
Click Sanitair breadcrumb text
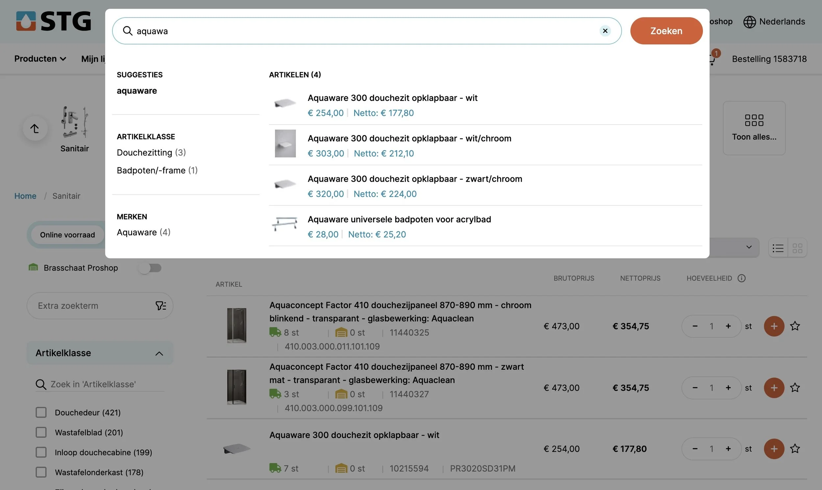point(66,196)
